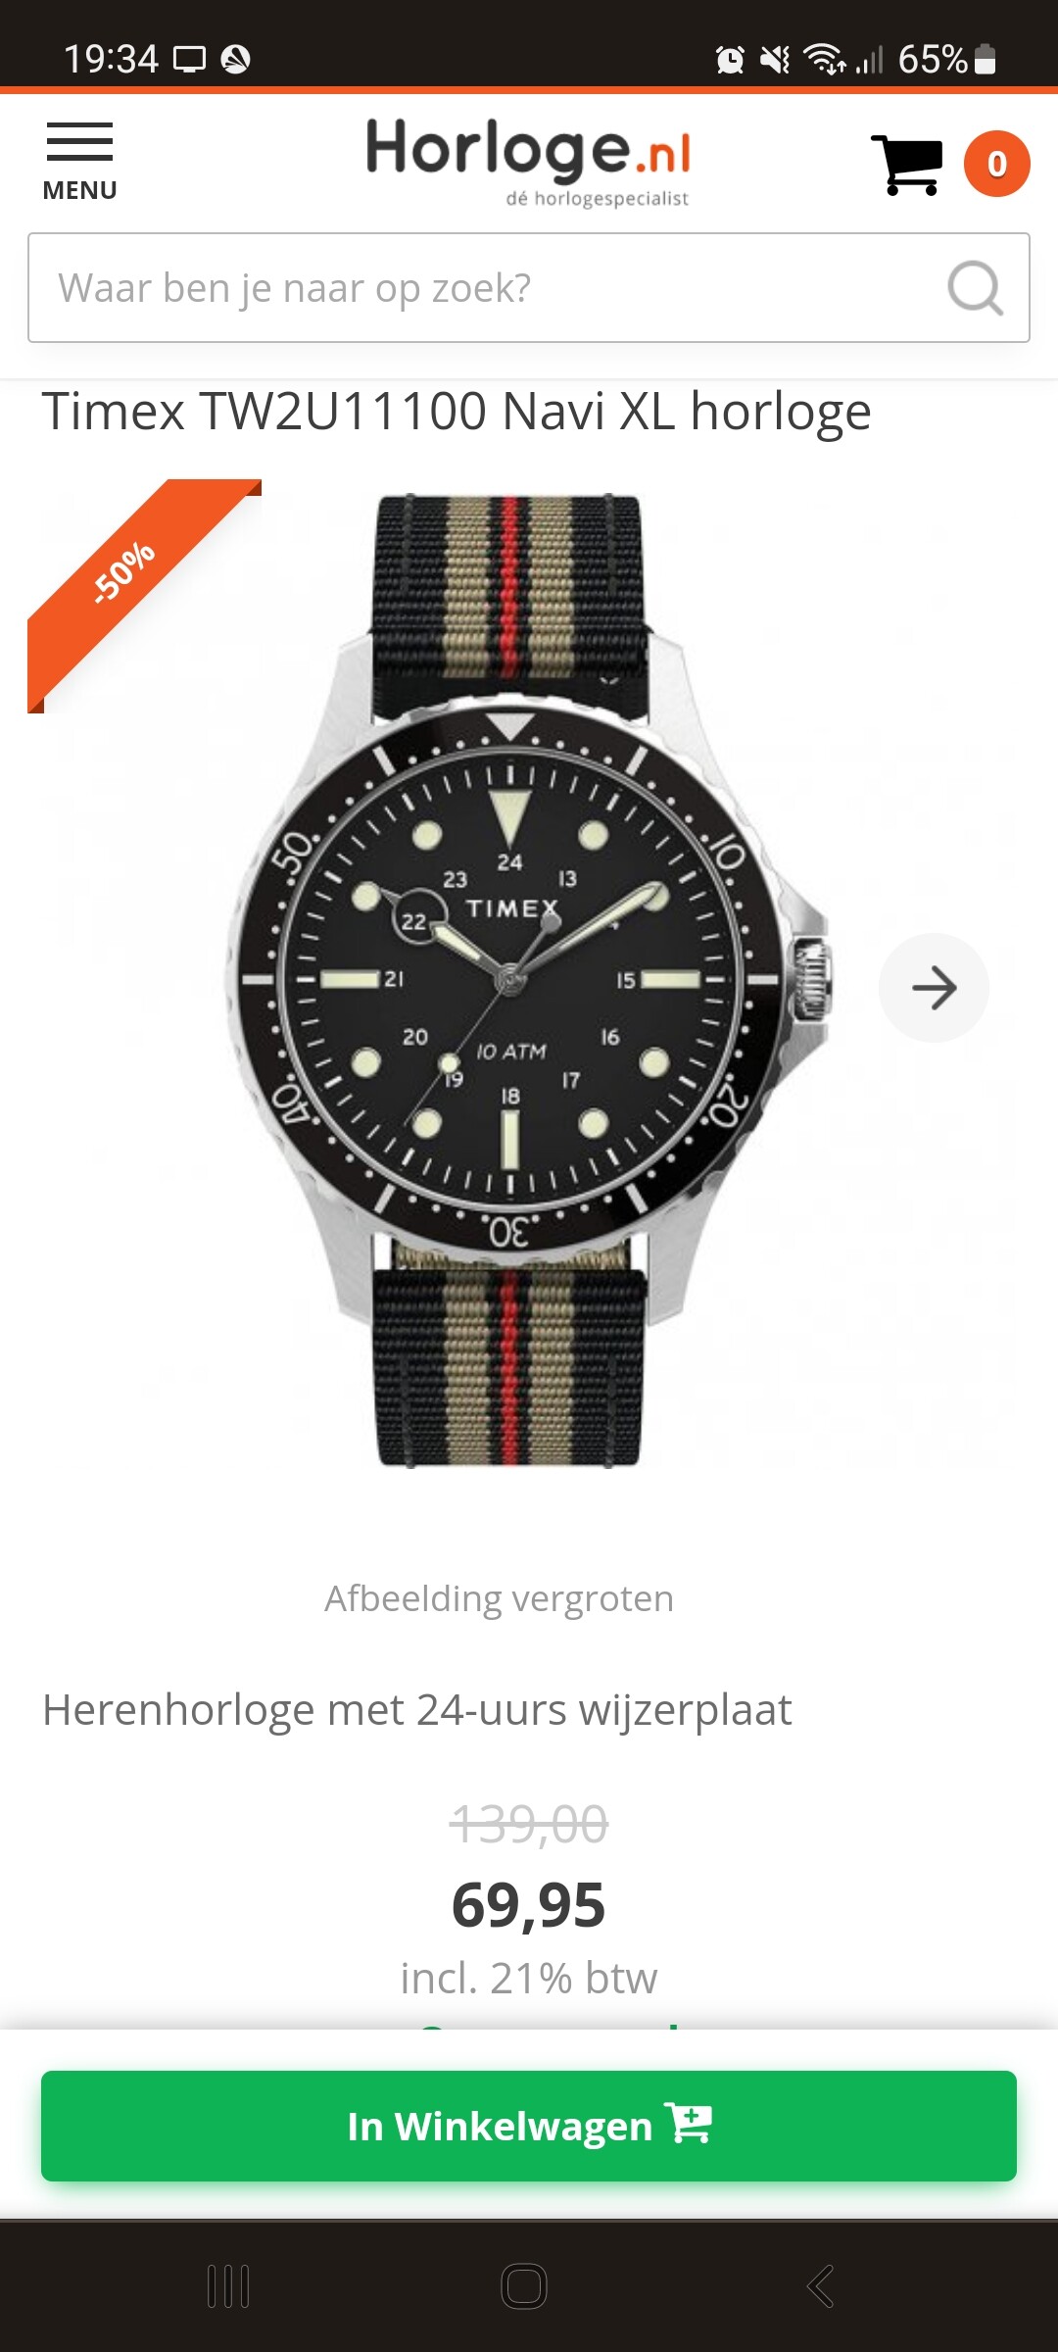The width and height of the screenshot is (1058, 2352).
Task: Show next product image with arrow
Action: tap(934, 988)
